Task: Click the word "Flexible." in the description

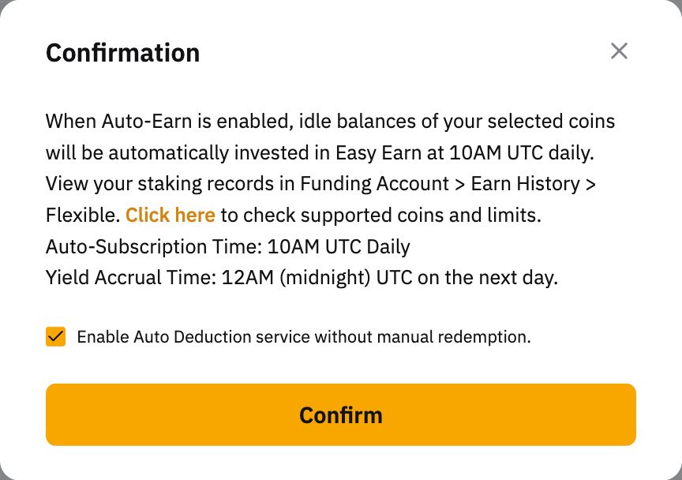Action: [83, 215]
